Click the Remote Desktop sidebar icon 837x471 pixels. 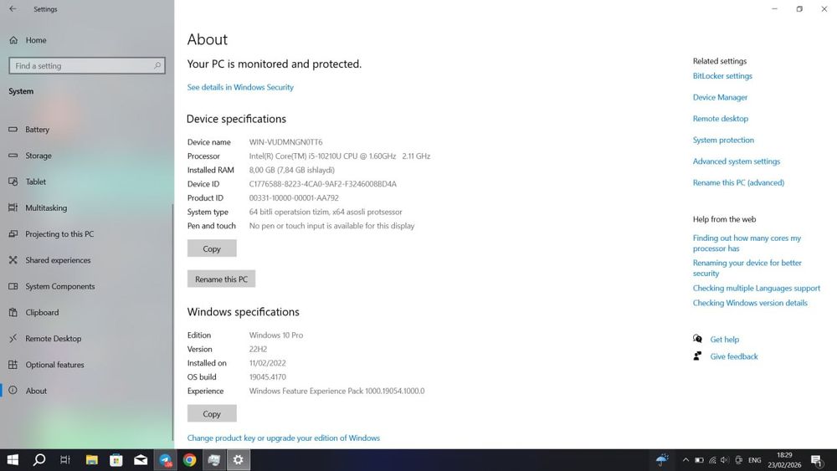(13, 339)
